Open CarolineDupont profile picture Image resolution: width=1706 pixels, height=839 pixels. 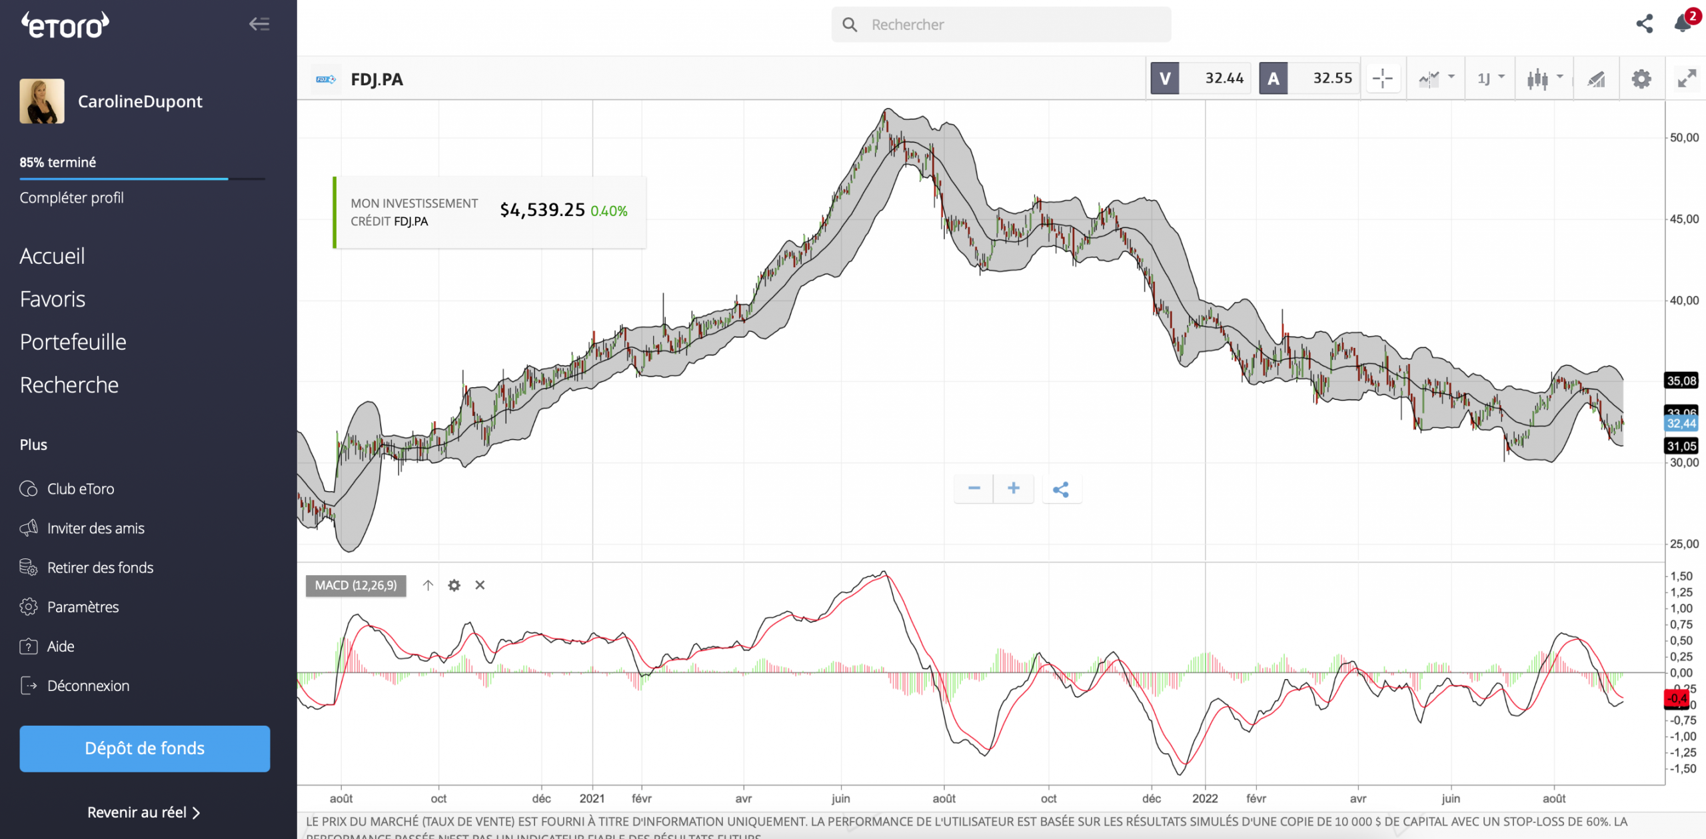(42, 101)
